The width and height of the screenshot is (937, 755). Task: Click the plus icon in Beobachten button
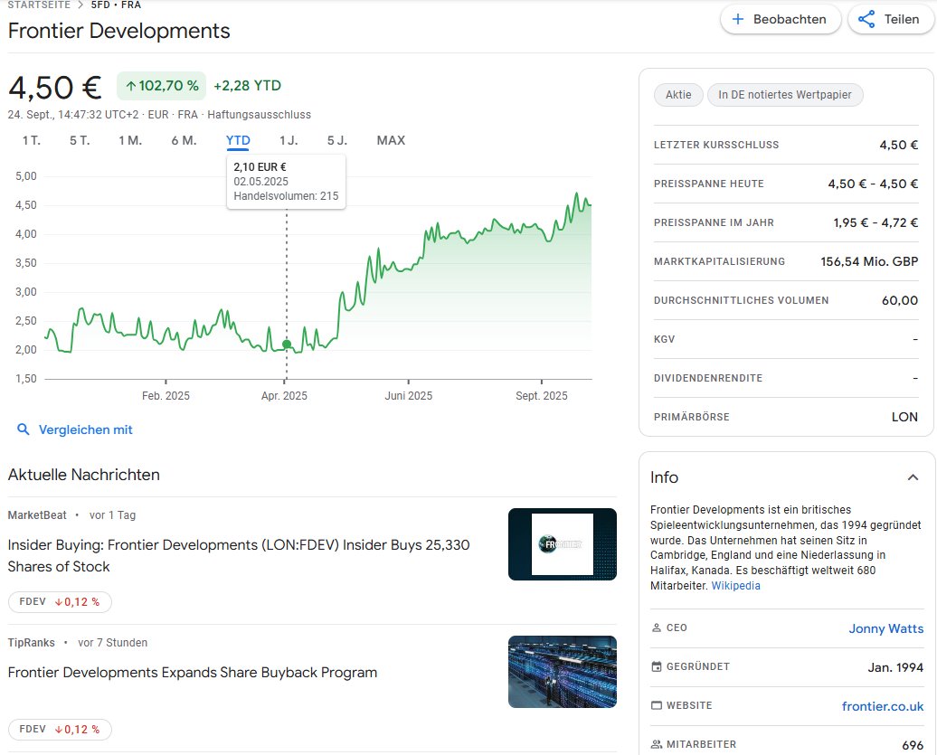pyautogui.click(x=738, y=19)
